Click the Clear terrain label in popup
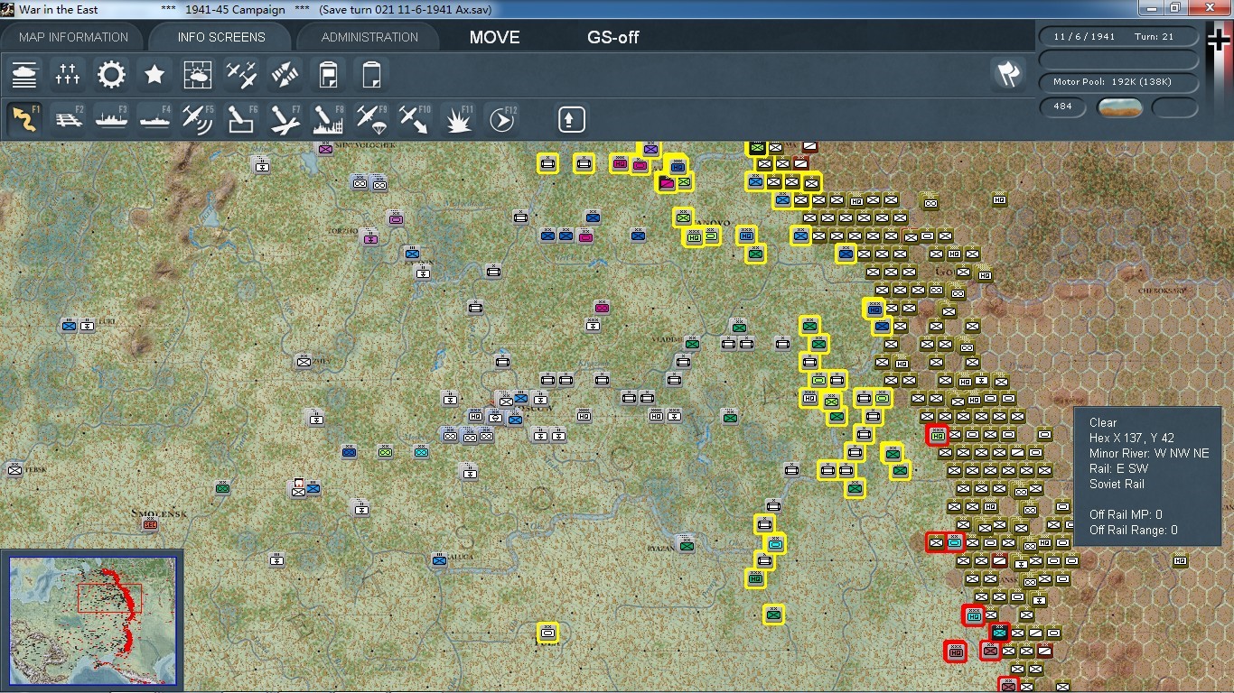 coord(1103,422)
